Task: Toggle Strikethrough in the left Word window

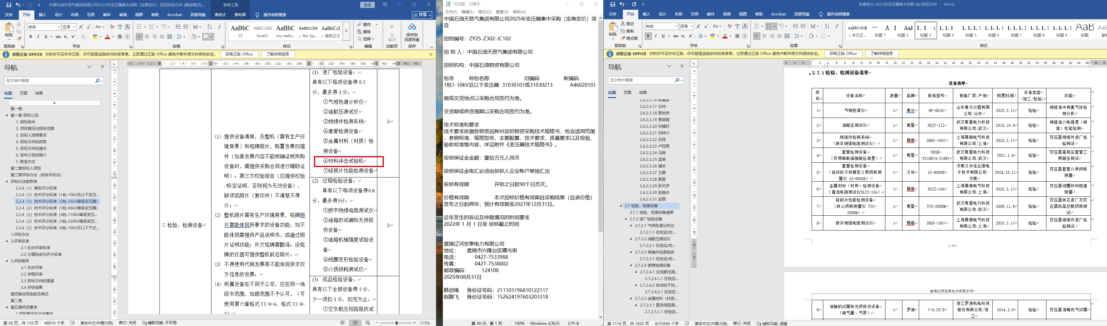Action: 58,37
